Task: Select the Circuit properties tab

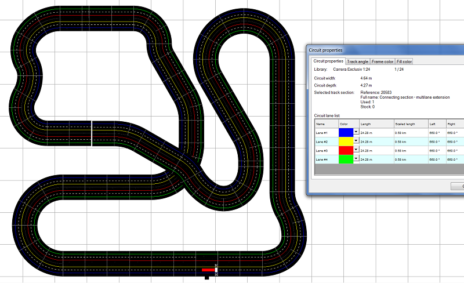Action: [328, 61]
